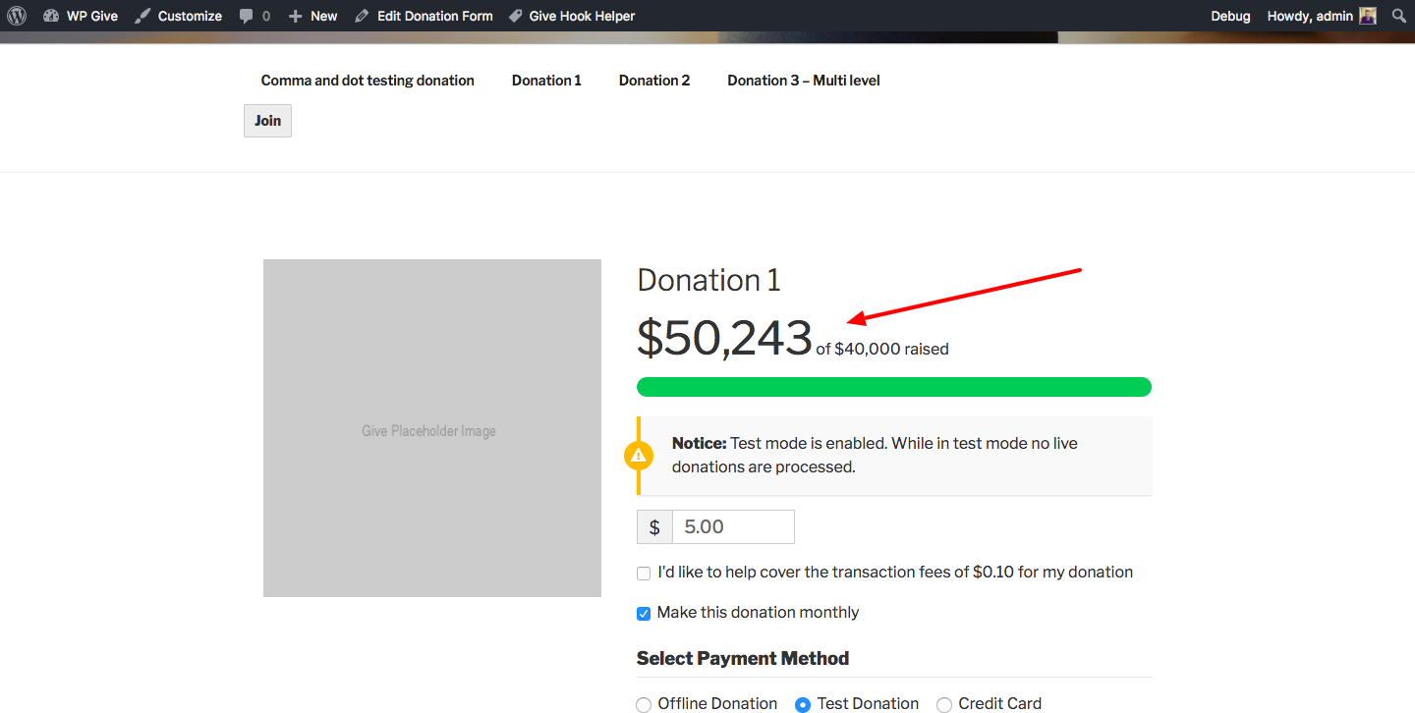The image size is (1415, 713).
Task: Click the Join button
Action: [267, 121]
